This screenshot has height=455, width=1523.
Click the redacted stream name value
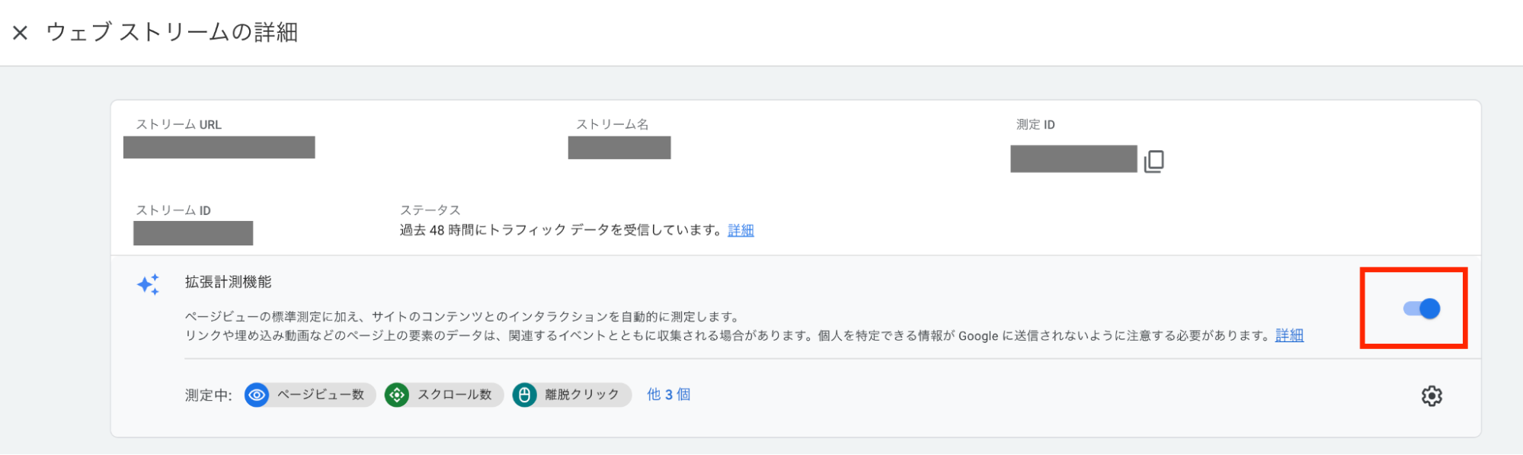pos(619,147)
